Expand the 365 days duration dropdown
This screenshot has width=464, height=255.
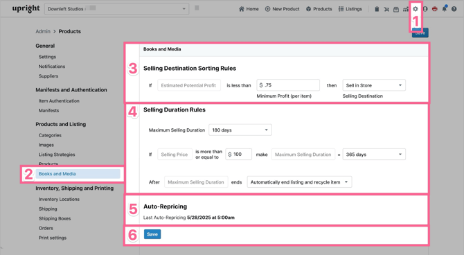click(374, 155)
